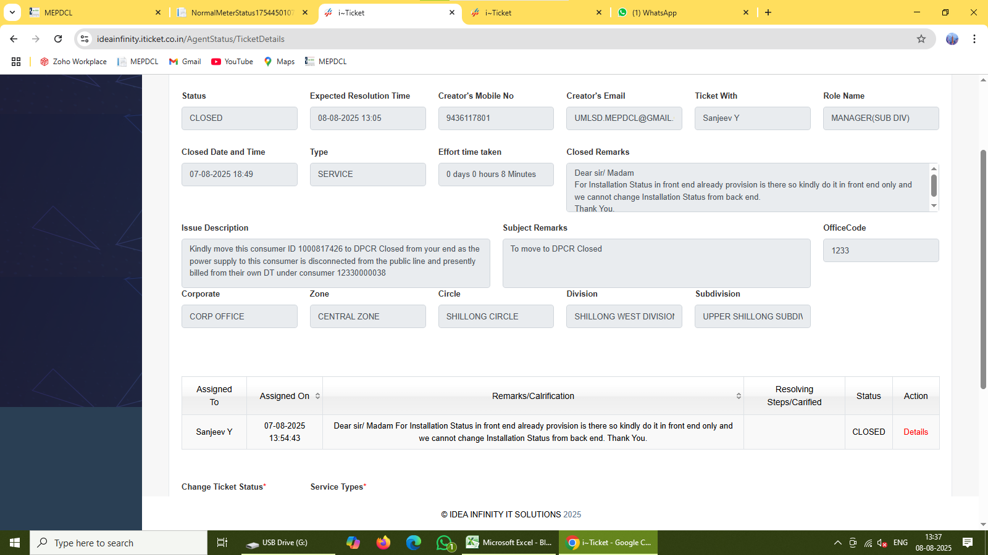This screenshot has width=988, height=555.
Task: Open the Gmail bookmark
Action: click(x=185, y=62)
